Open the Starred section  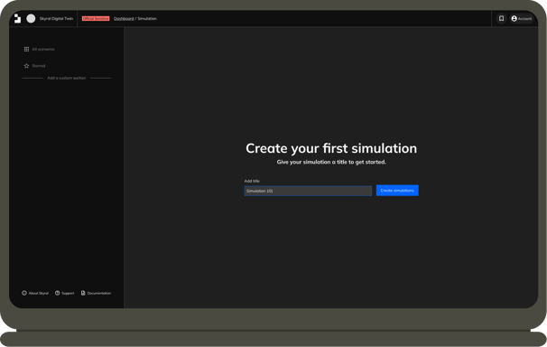tap(39, 66)
